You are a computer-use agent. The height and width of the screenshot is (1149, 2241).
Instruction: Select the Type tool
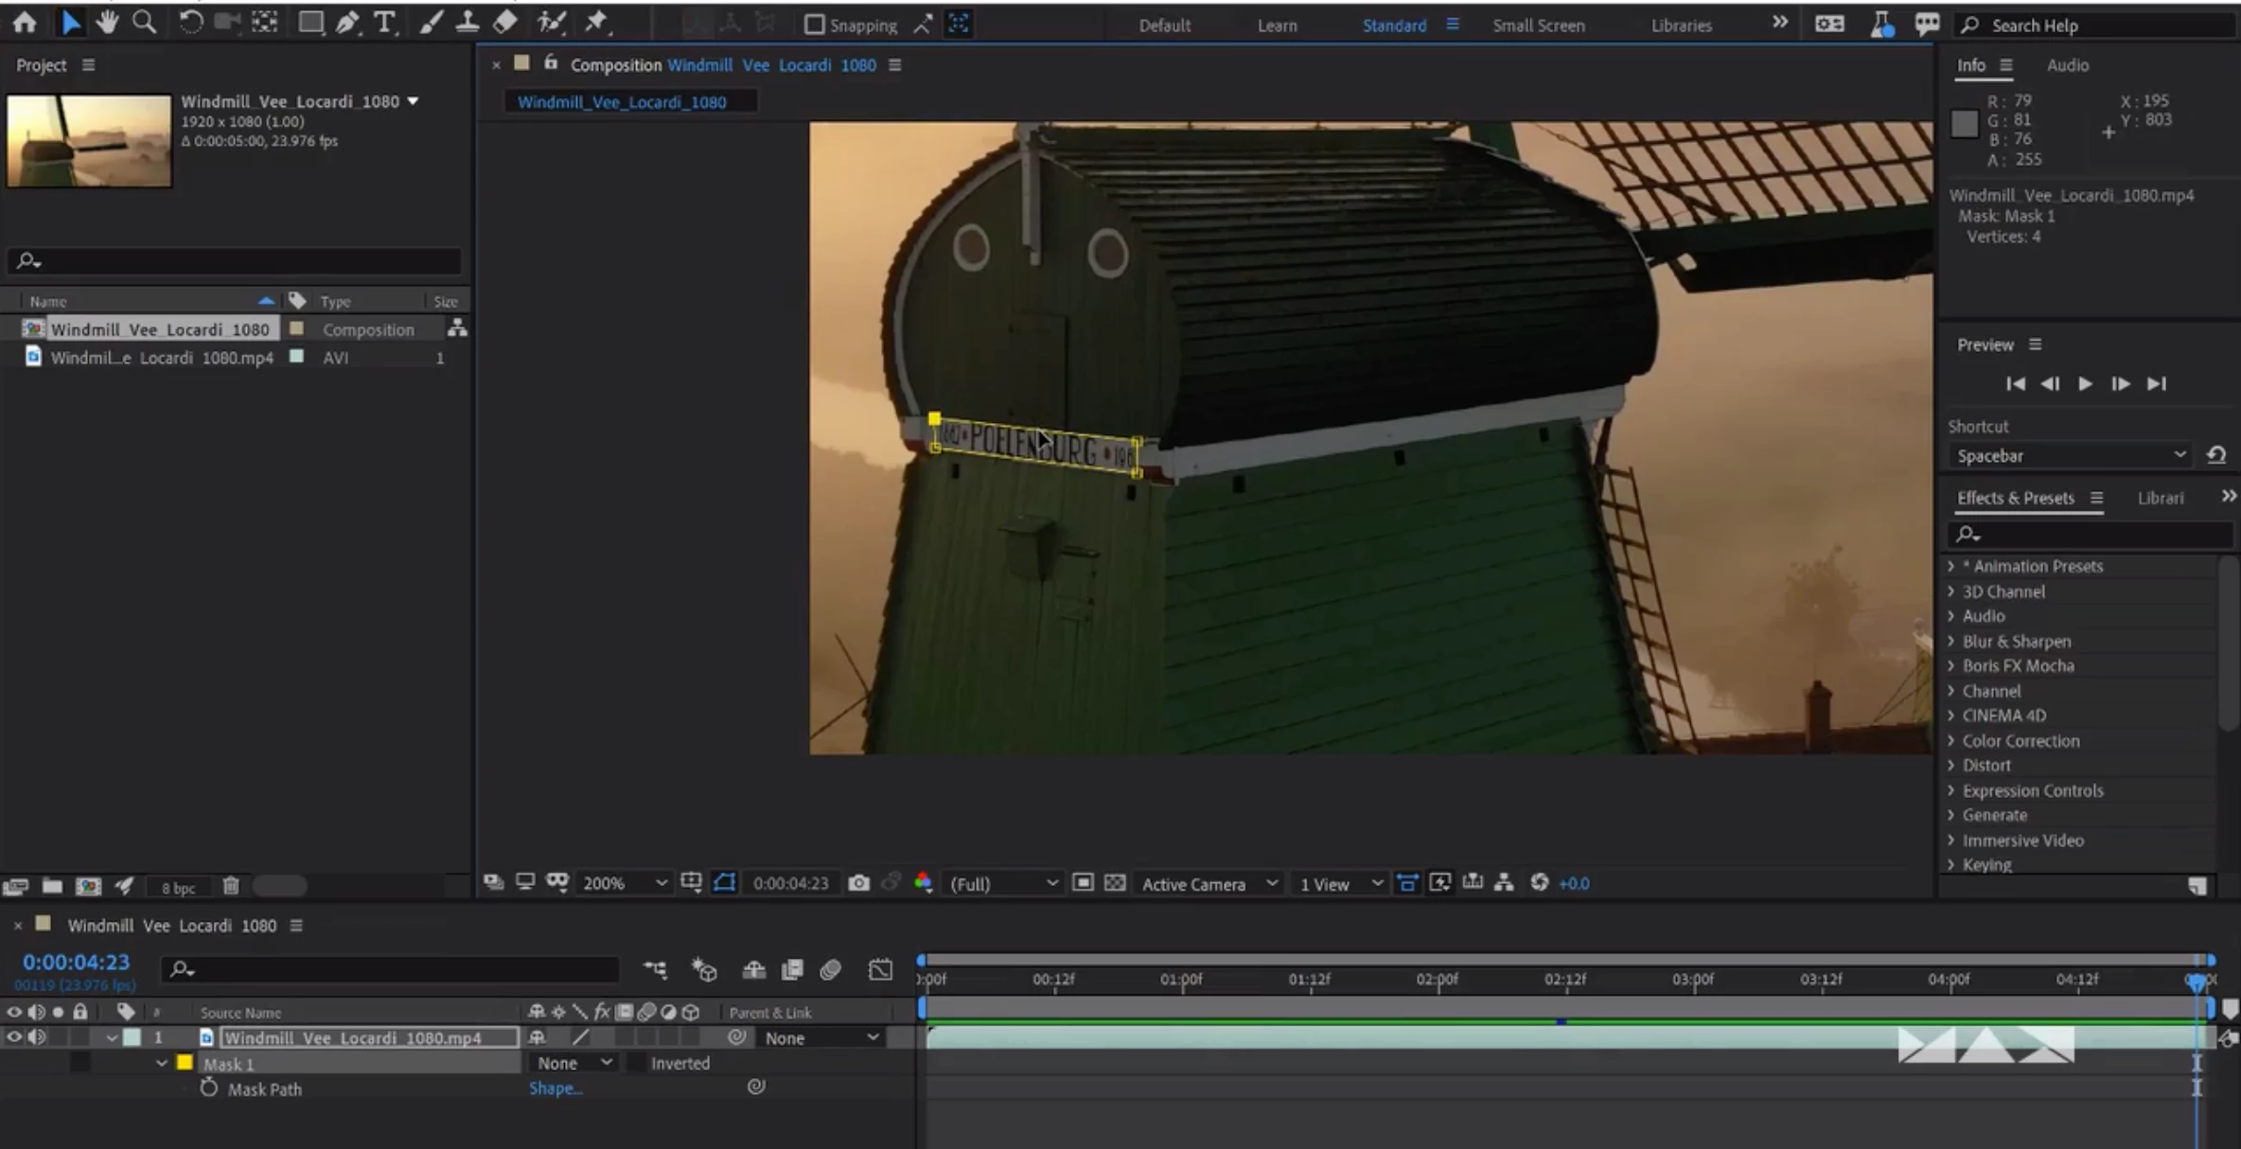point(384,23)
